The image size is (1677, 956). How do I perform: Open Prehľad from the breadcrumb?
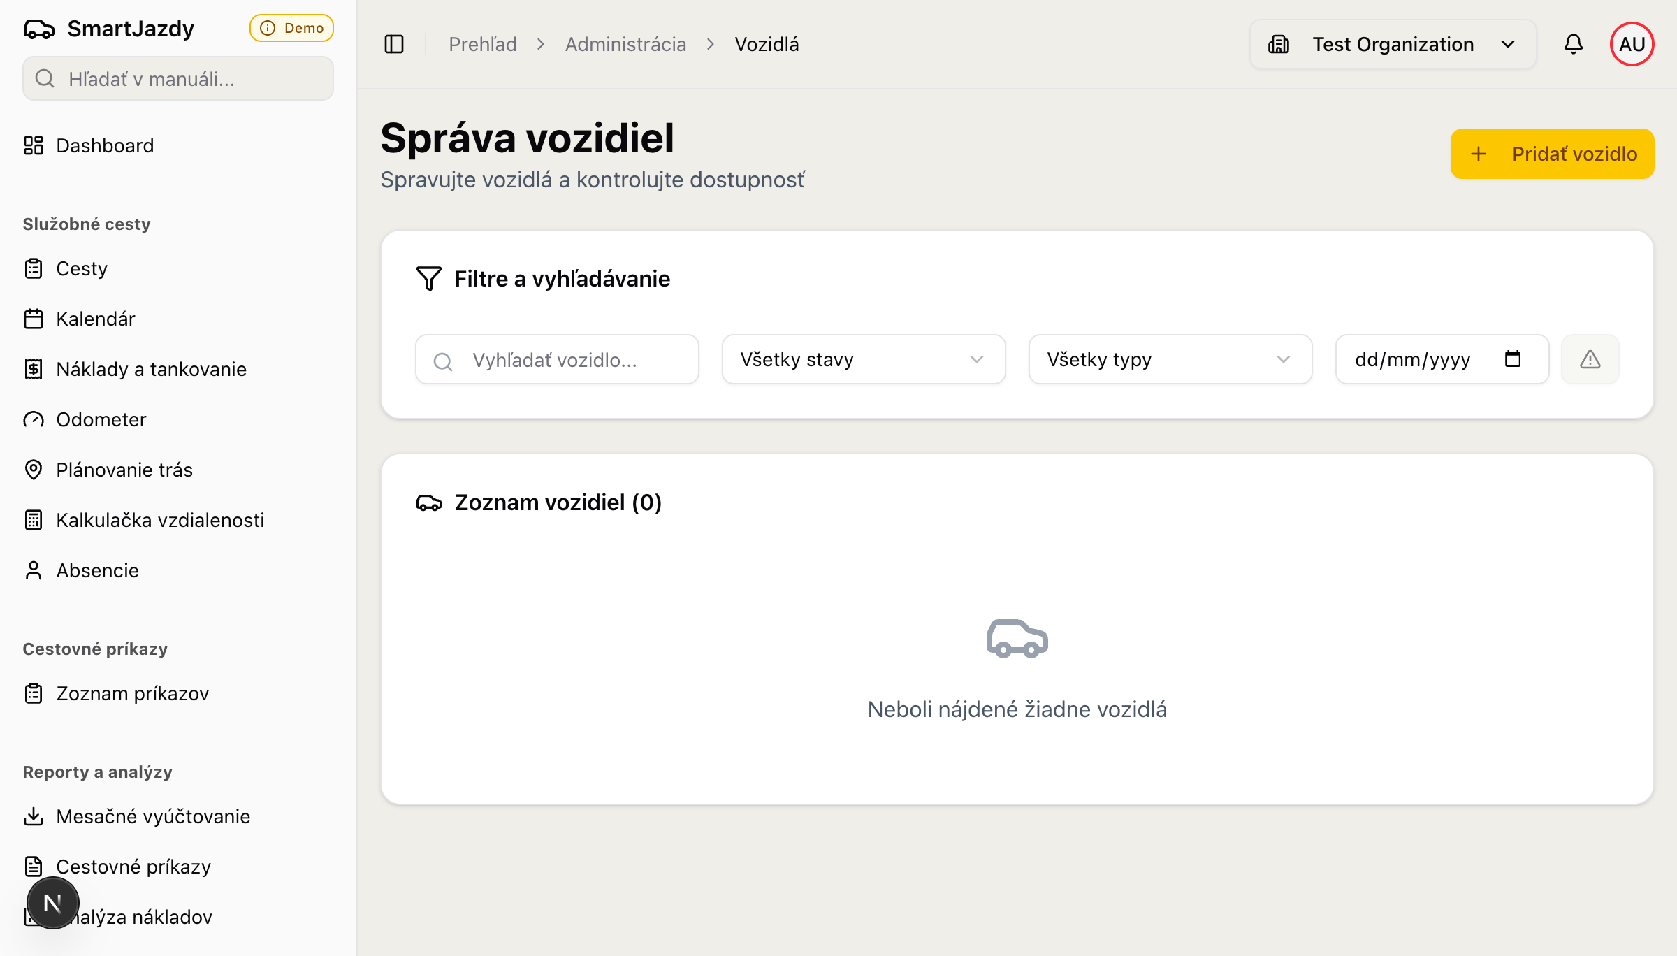(482, 43)
